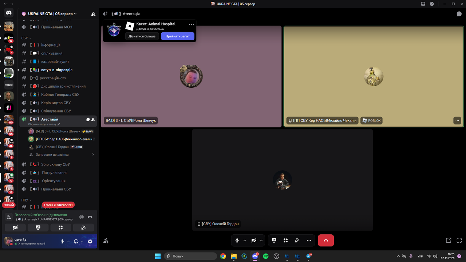466x262 pixels.
Task: Open options on Михайло Чекалін video tile
Action: [x=457, y=120]
